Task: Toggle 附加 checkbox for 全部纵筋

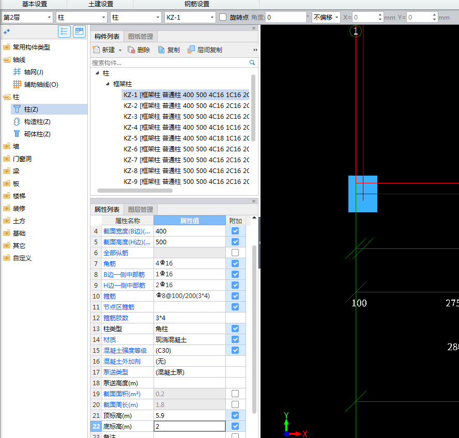Action: (x=235, y=253)
